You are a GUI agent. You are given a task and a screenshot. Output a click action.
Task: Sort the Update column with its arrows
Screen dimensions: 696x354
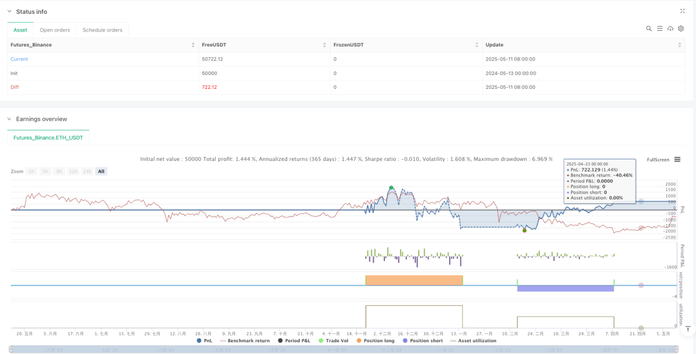[x=680, y=45]
